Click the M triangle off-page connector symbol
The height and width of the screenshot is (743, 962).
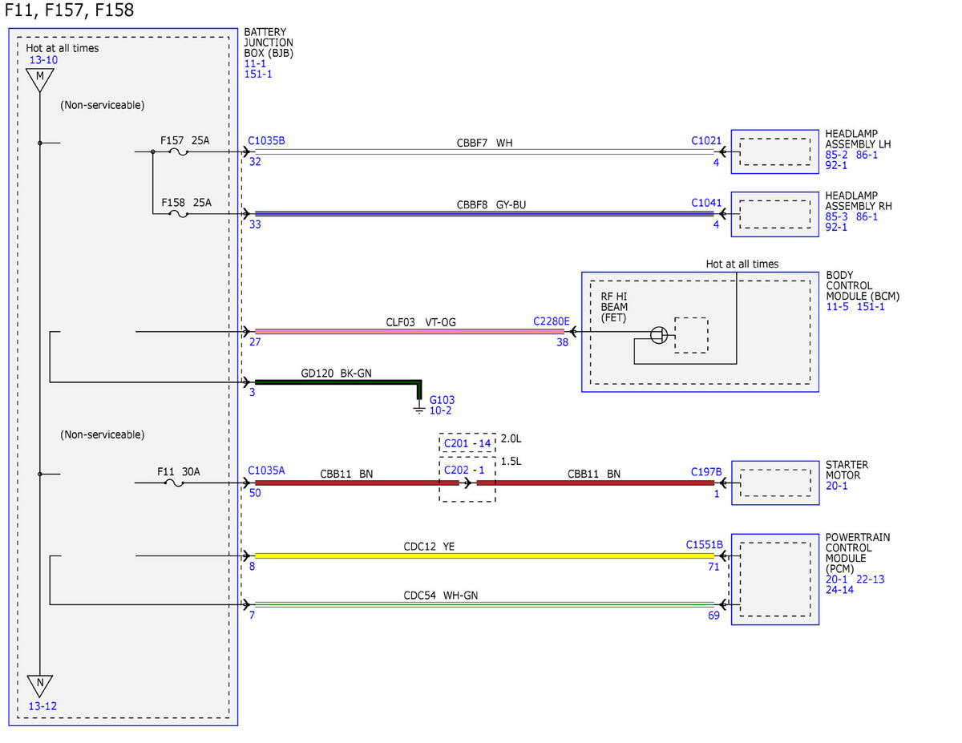39,79
